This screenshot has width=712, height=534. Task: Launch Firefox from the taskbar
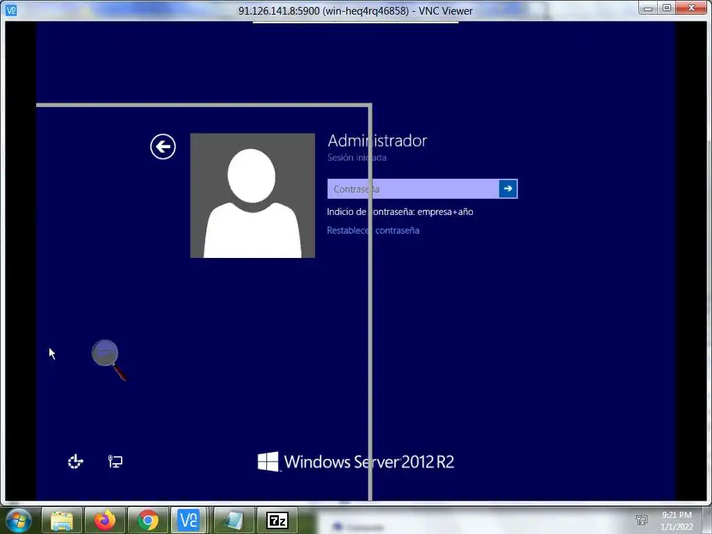tap(105, 520)
